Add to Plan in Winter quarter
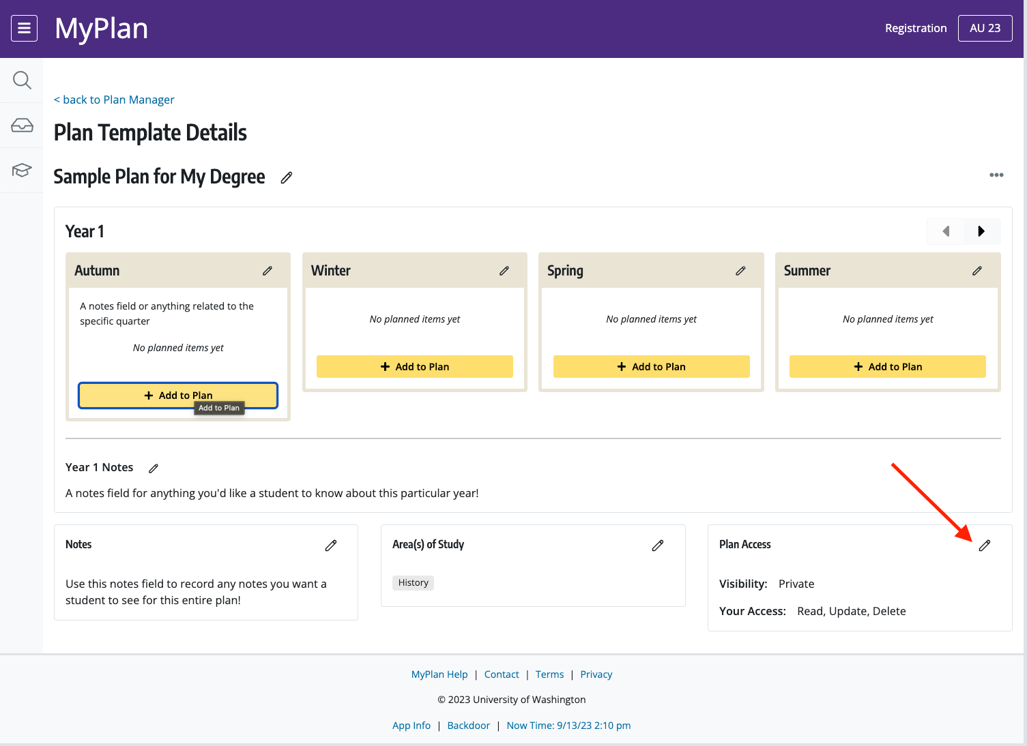The height and width of the screenshot is (746, 1027). (415, 366)
